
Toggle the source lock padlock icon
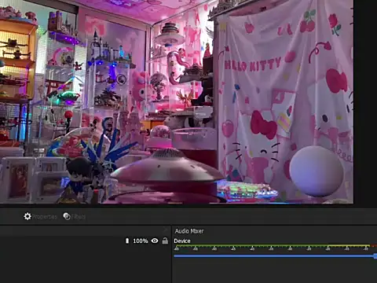[165, 241]
